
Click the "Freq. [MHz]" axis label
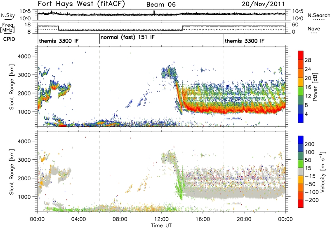[x=7, y=28]
